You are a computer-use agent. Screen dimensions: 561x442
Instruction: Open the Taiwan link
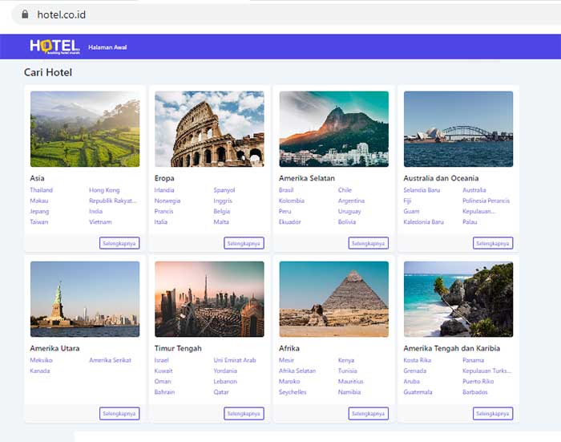[39, 221]
